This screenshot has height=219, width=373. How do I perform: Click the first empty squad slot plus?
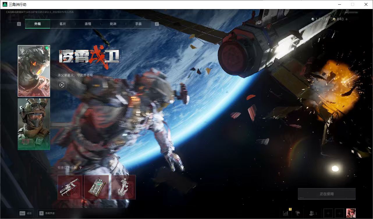click(x=328, y=213)
